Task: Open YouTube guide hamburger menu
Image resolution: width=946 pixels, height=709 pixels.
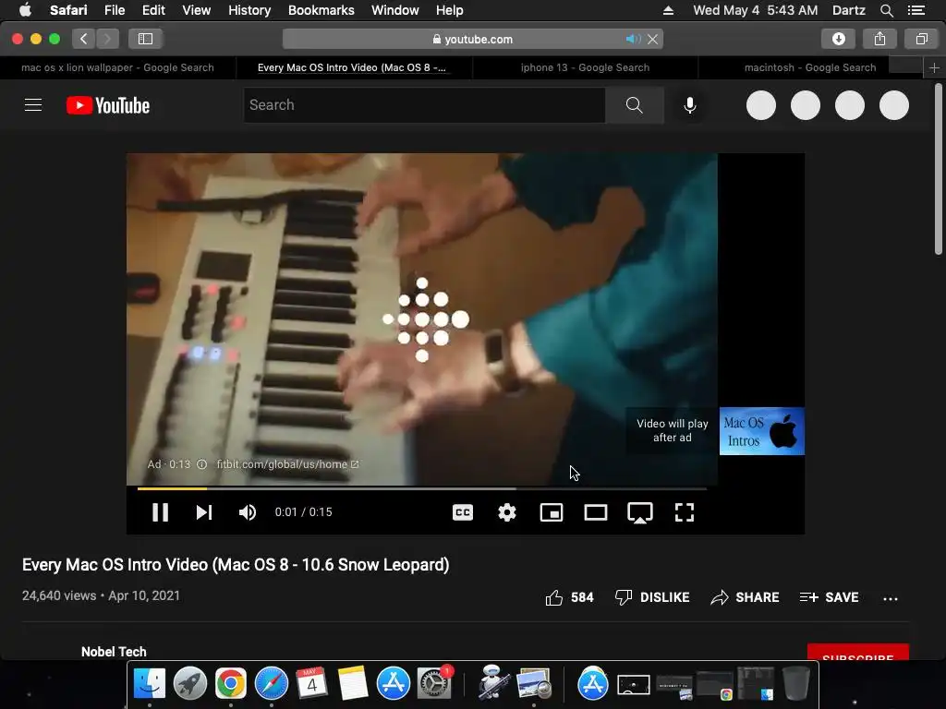Action: pos(33,105)
